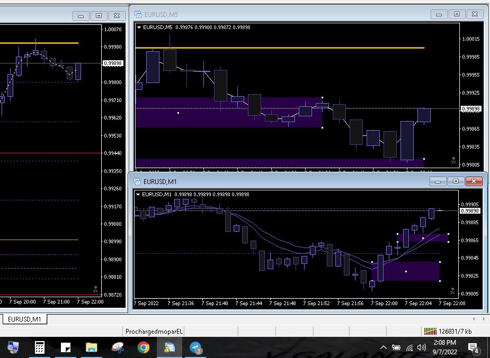Expand the EURUSD,M5 triangle in the chart header
Screen dimensions: 490x358
pyautogui.click(x=139, y=27)
